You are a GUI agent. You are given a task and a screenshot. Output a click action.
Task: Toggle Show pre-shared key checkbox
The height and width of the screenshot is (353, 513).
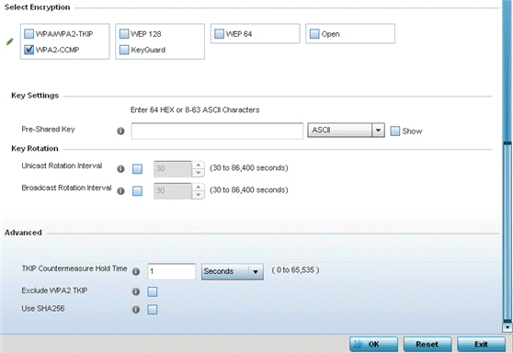[395, 131]
